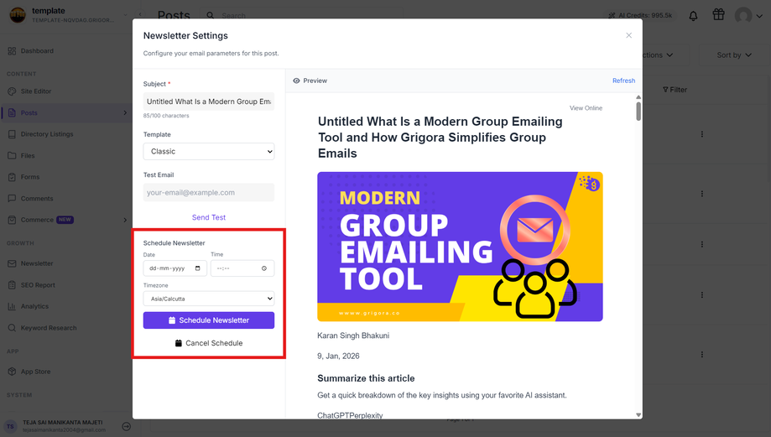Click the preview scrollbar thumb
The width and height of the screenshot is (771, 437).
638,111
